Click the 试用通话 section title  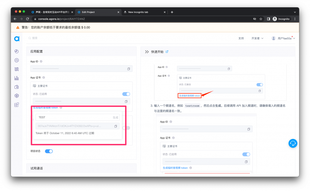coord(37,168)
